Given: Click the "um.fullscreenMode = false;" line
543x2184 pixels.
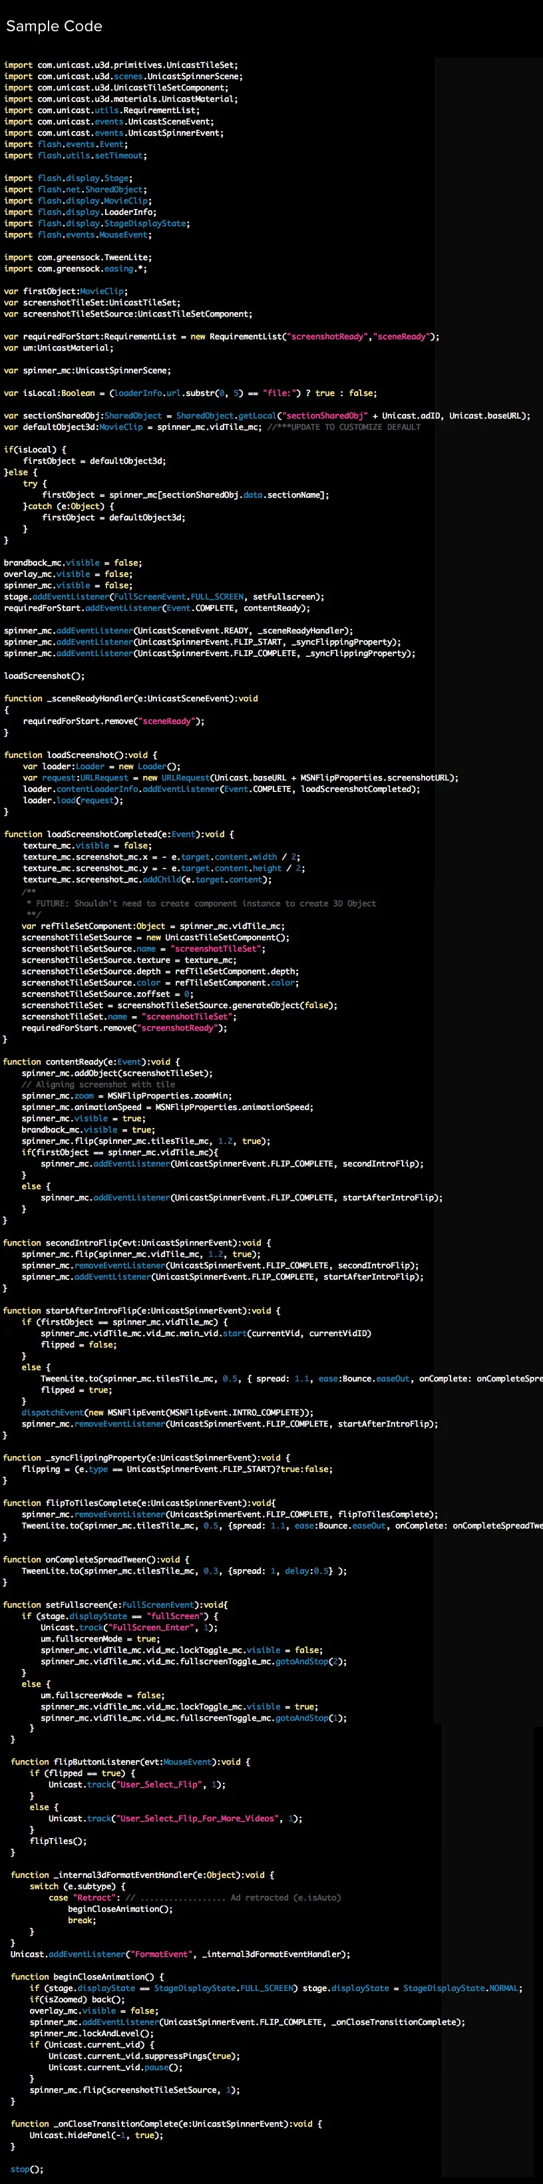Looking at the screenshot, I should click(x=102, y=1696).
